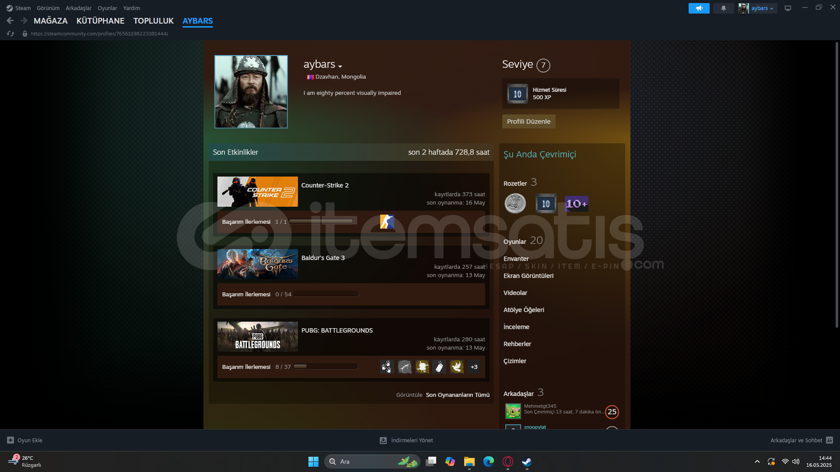Switch to the TOPLULUK tab
This screenshot has width=840, height=472.
154,21
